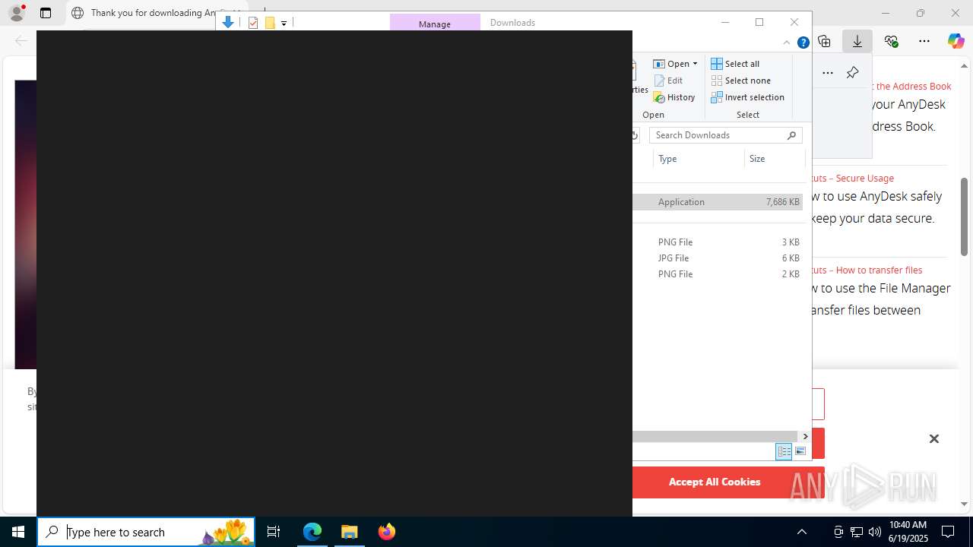Open the Manage tab in Explorer
973x547 pixels.
pyautogui.click(x=435, y=23)
